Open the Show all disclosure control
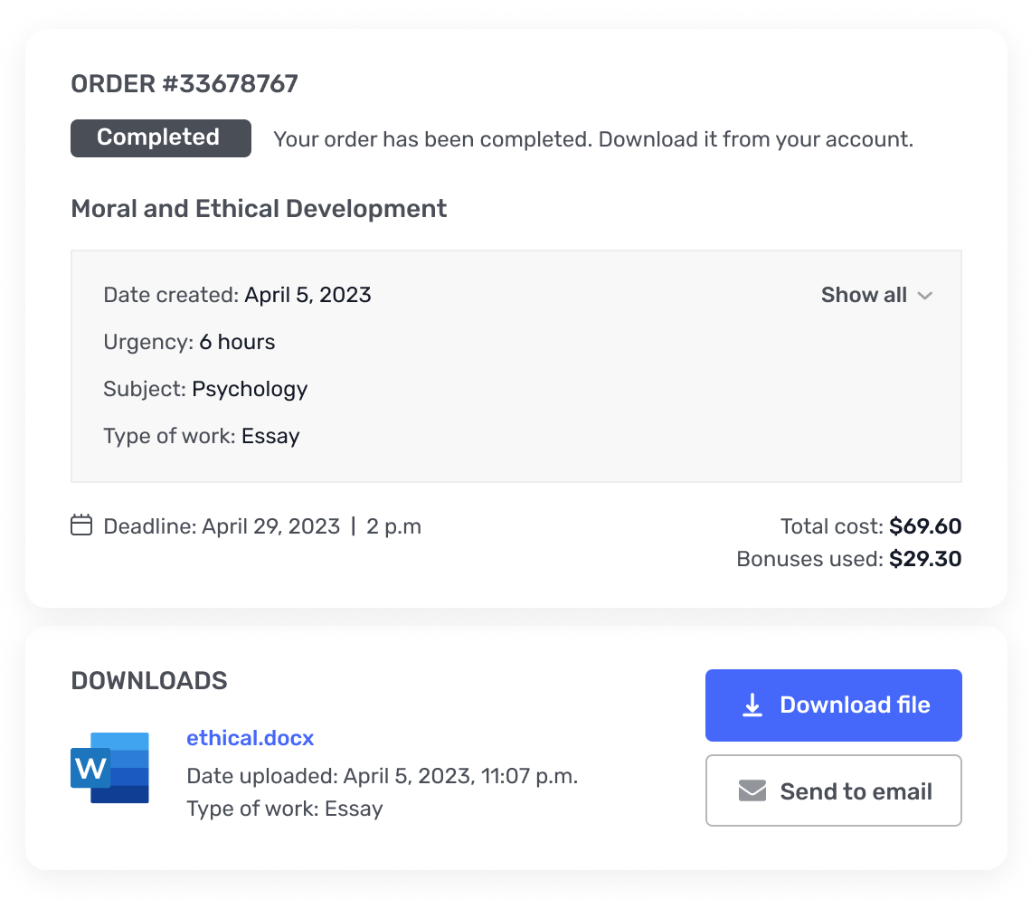Image resolution: width=1031 pixels, height=899 pixels. pyautogui.click(x=875, y=295)
